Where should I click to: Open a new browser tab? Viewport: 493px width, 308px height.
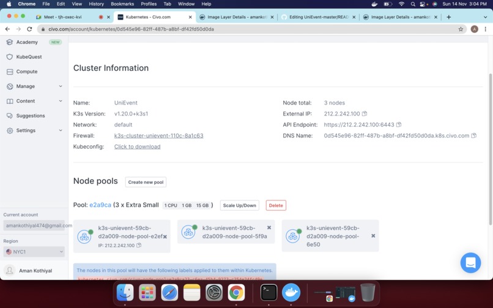449,17
